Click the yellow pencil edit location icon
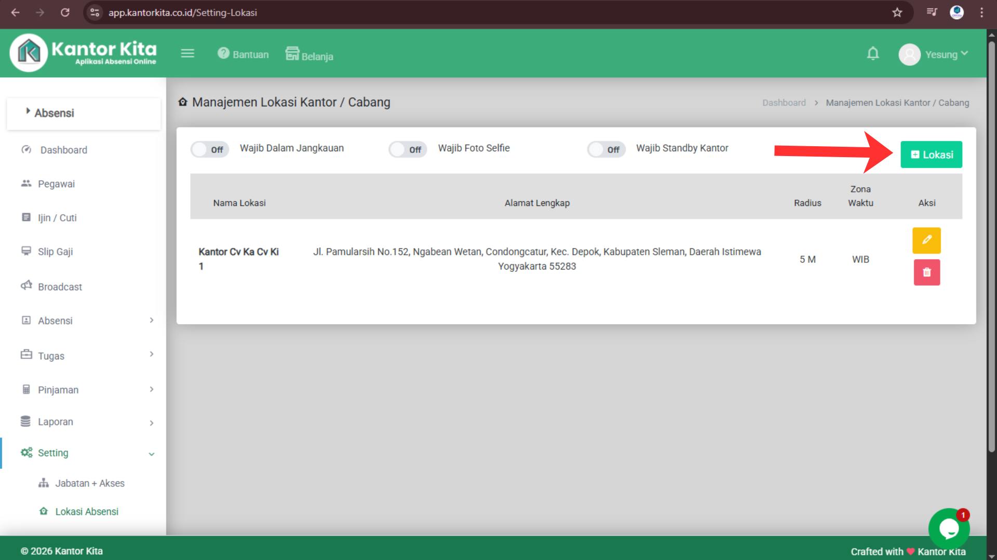This screenshot has width=997, height=560. point(926,241)
